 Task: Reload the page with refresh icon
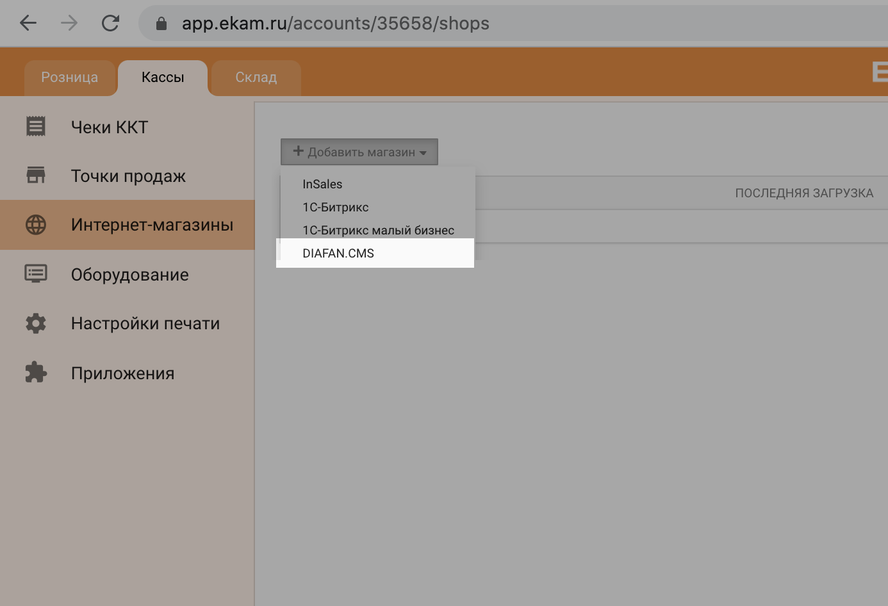point(110,23)
